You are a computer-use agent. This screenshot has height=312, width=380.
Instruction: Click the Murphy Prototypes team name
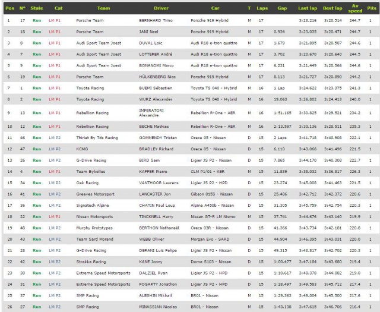coord(94,228)
